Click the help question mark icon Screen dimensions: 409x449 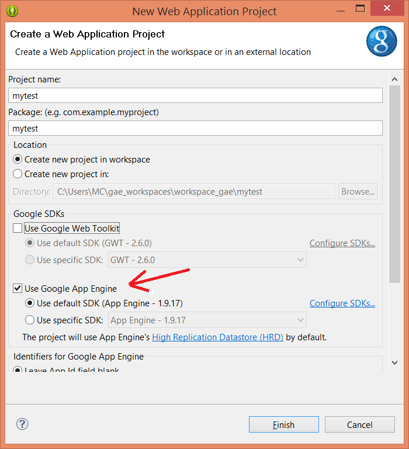(22, 424)
